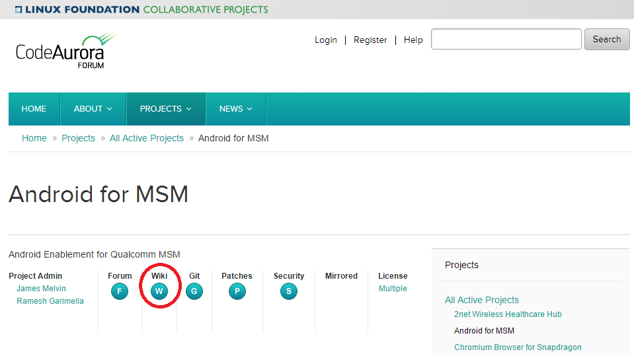Click the Register link
This screenshot has width=634, height=356.
370,40
